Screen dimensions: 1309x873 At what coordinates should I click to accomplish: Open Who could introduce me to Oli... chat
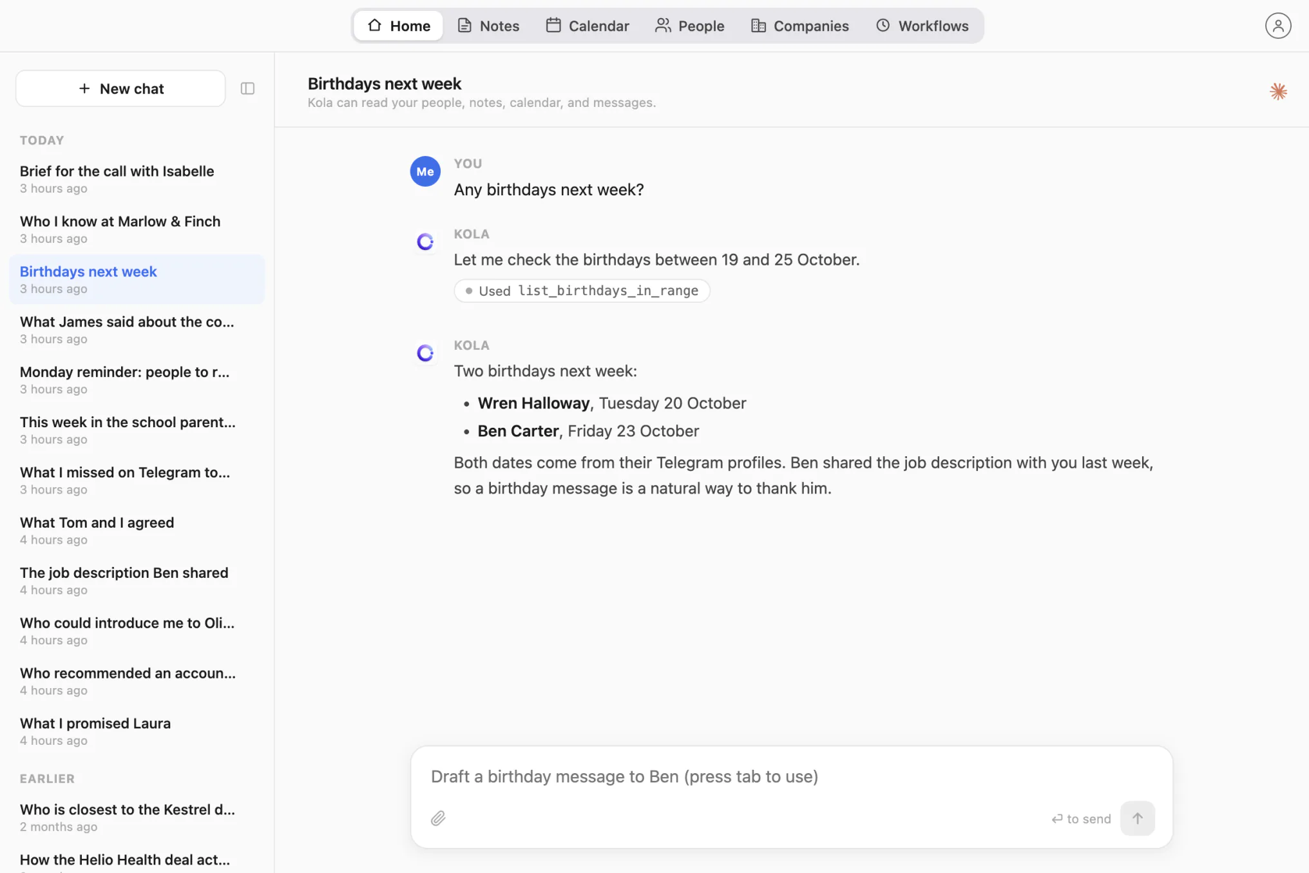[x=137, y=631]
